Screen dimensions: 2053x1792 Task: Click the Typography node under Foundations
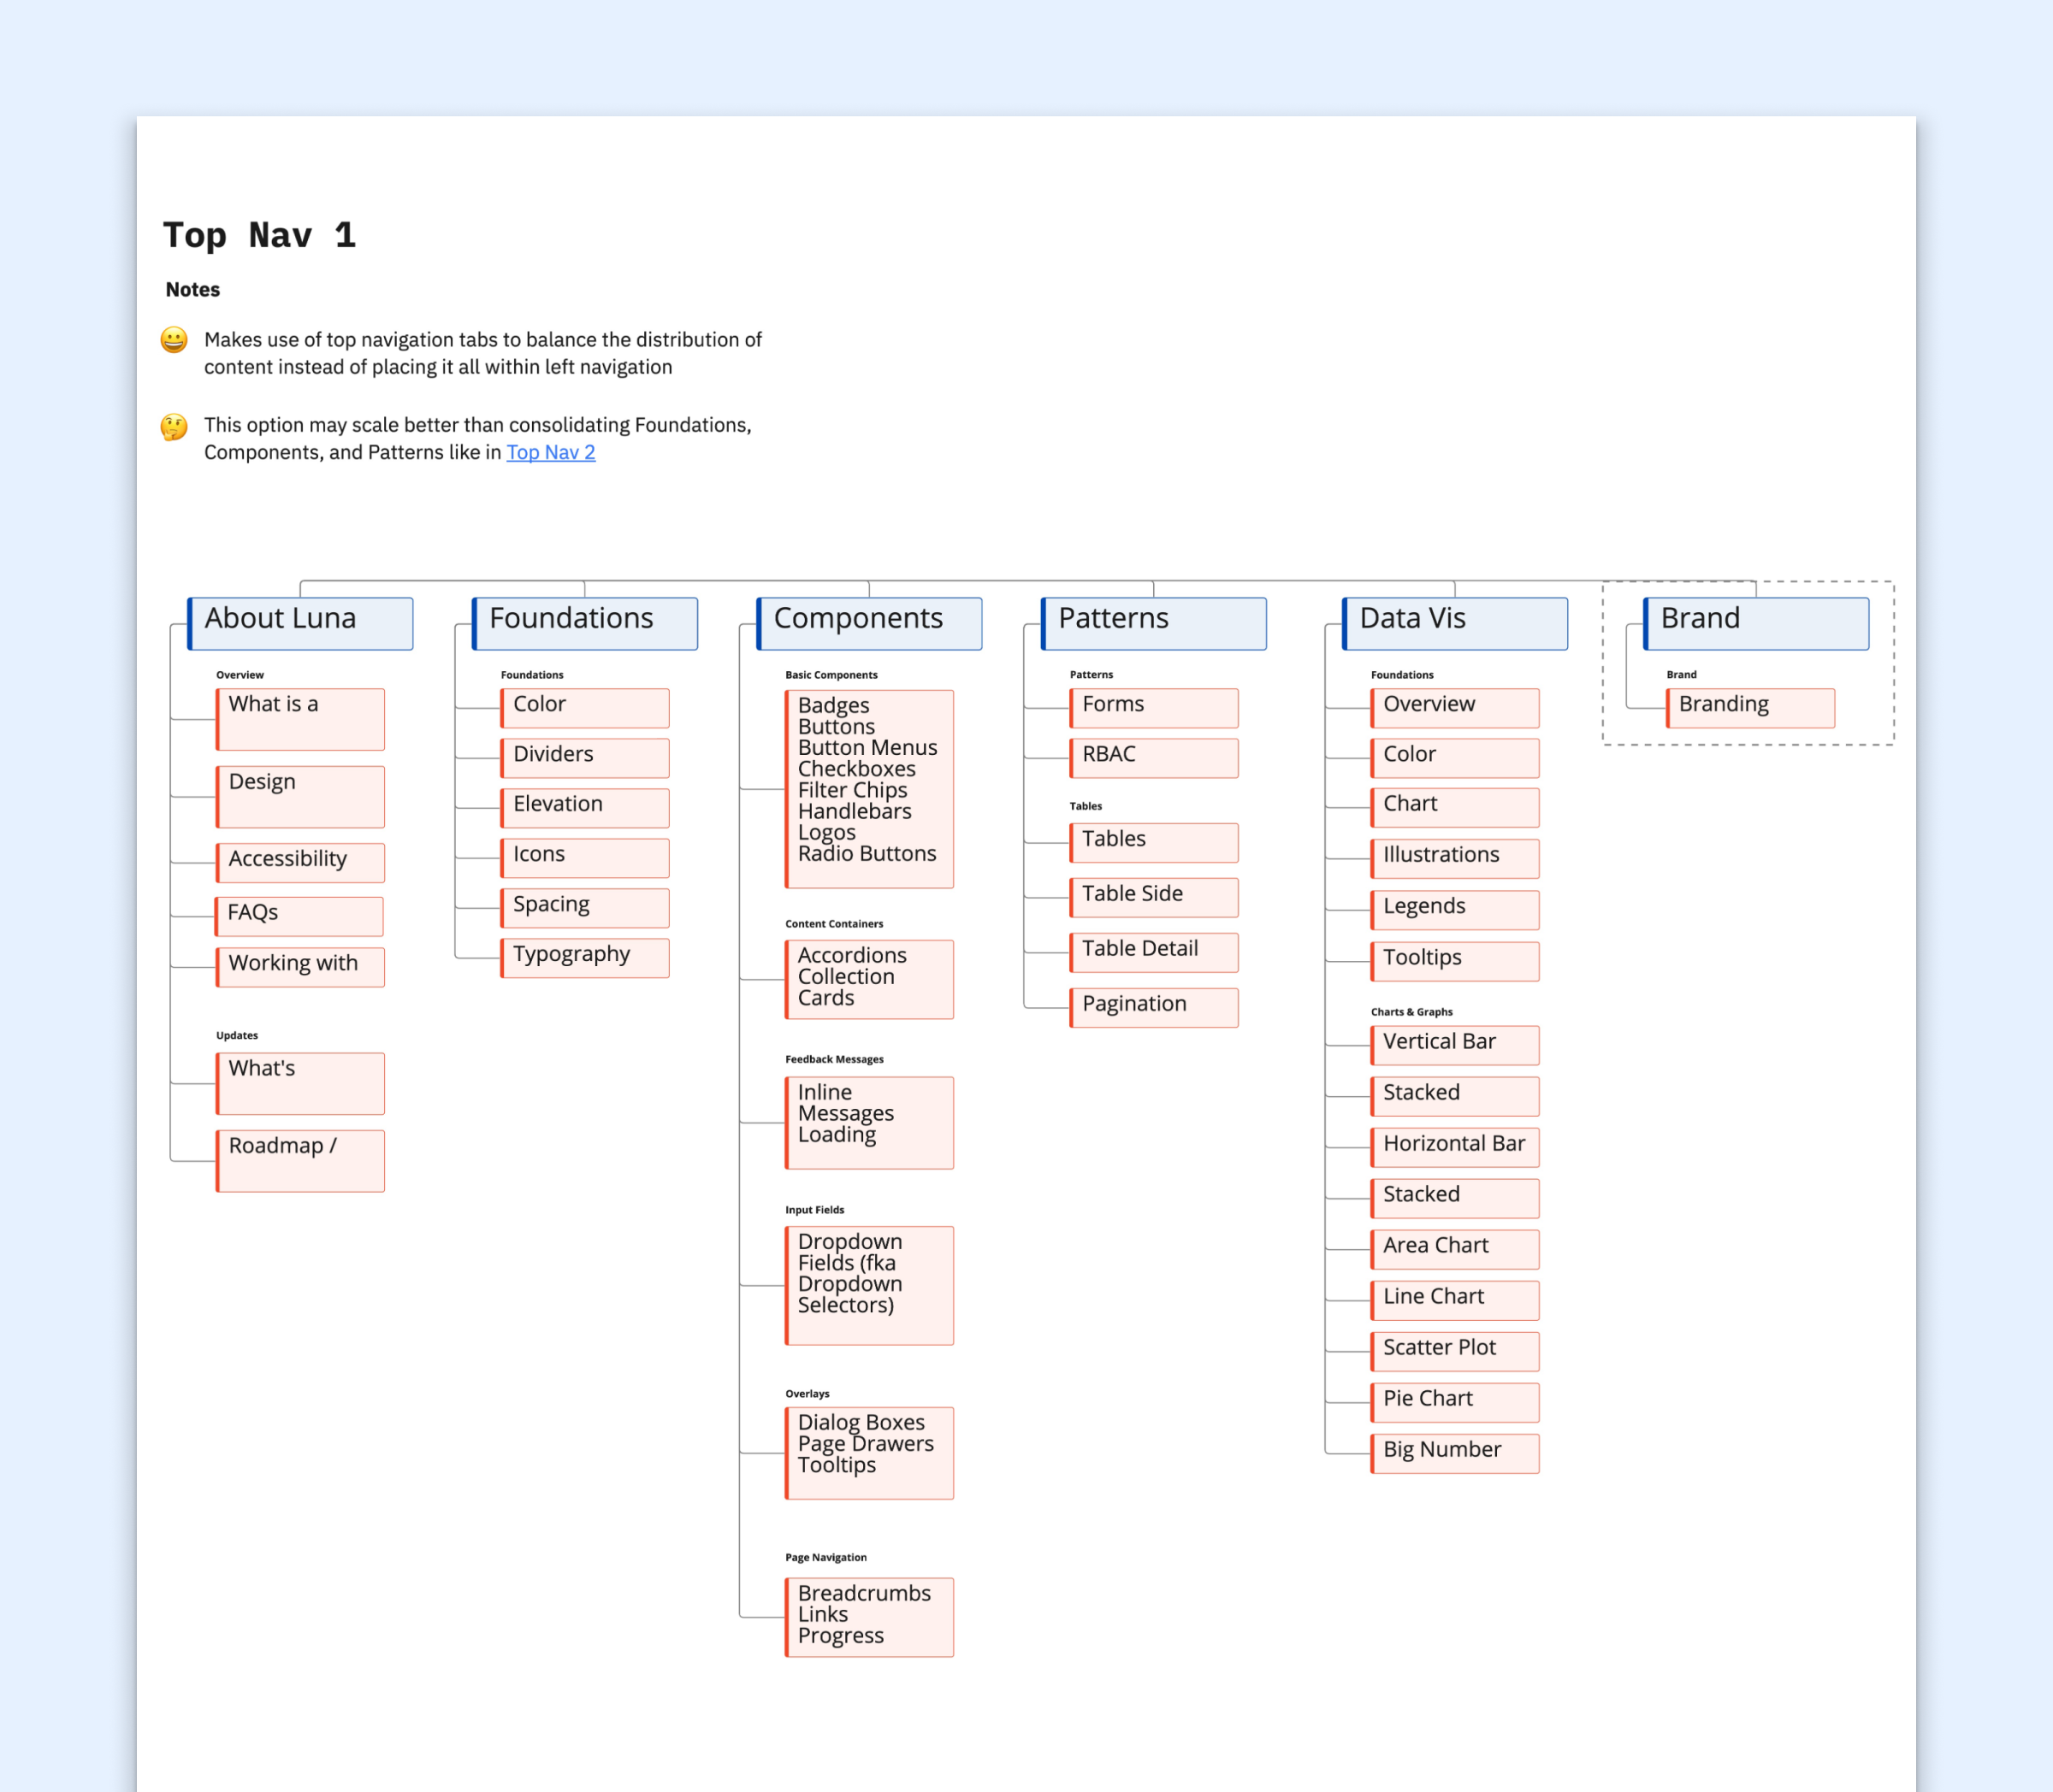point(585,957)
